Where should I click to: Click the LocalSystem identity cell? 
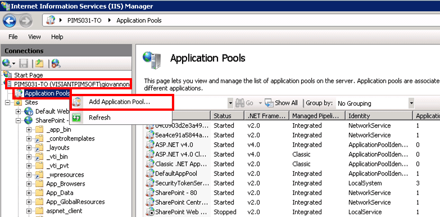pyautogui.click(x=365, y=183)
